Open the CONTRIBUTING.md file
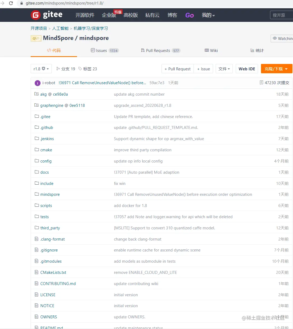 pyautogui.click(x=58, y=284)
